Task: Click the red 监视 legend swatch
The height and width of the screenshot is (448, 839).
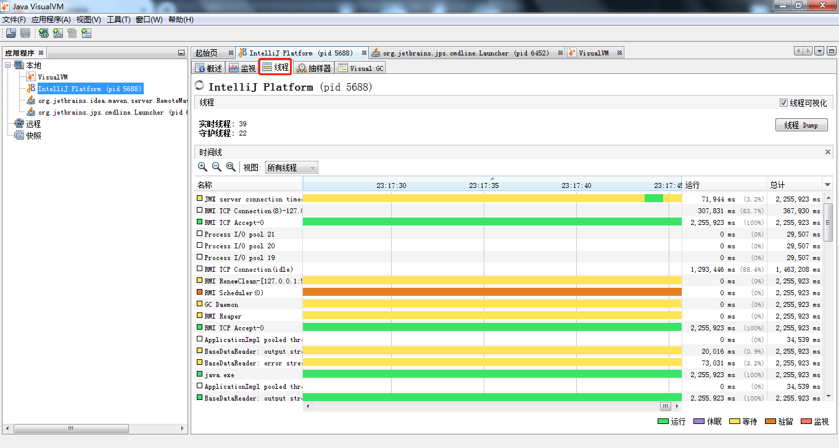Action: [806, 422]
